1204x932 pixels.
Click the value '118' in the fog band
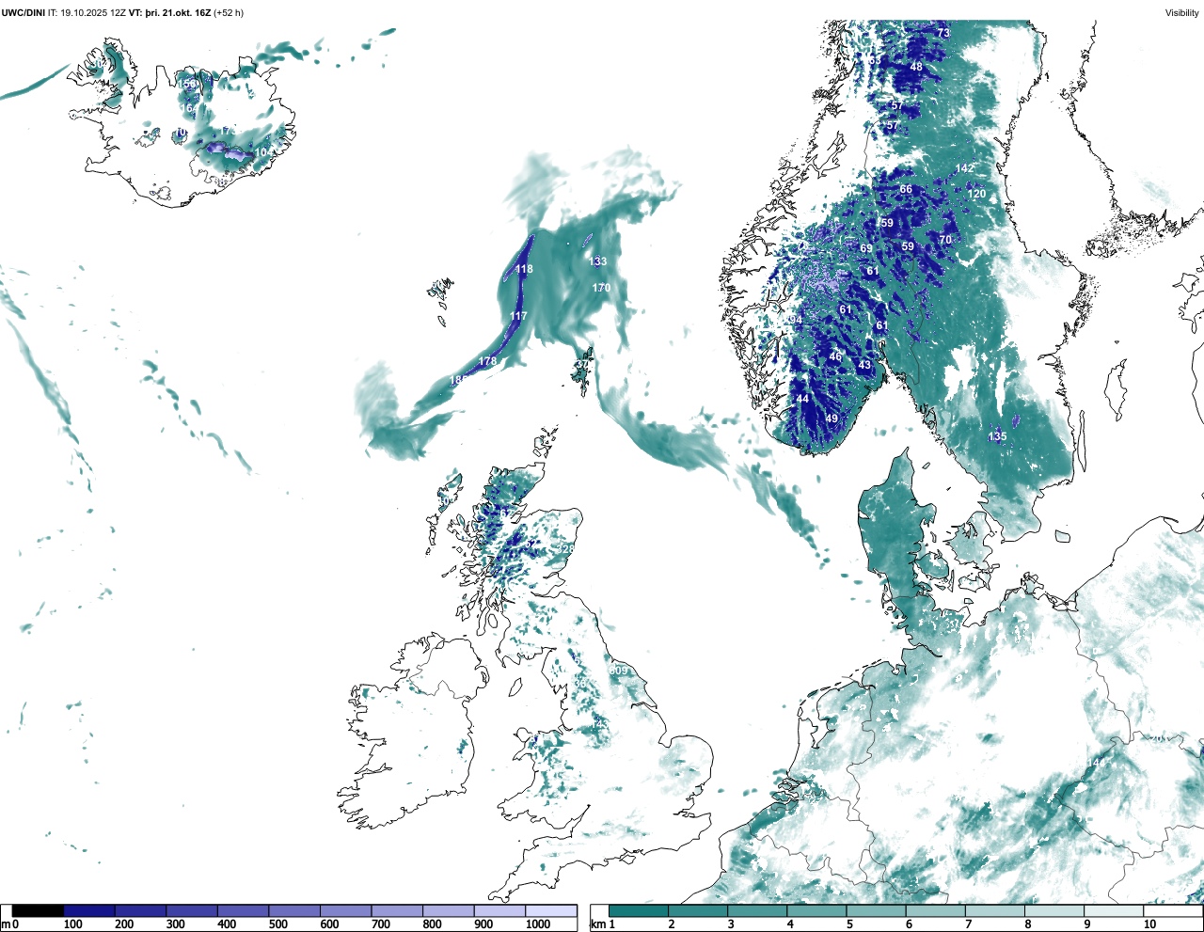pos(524,269)
